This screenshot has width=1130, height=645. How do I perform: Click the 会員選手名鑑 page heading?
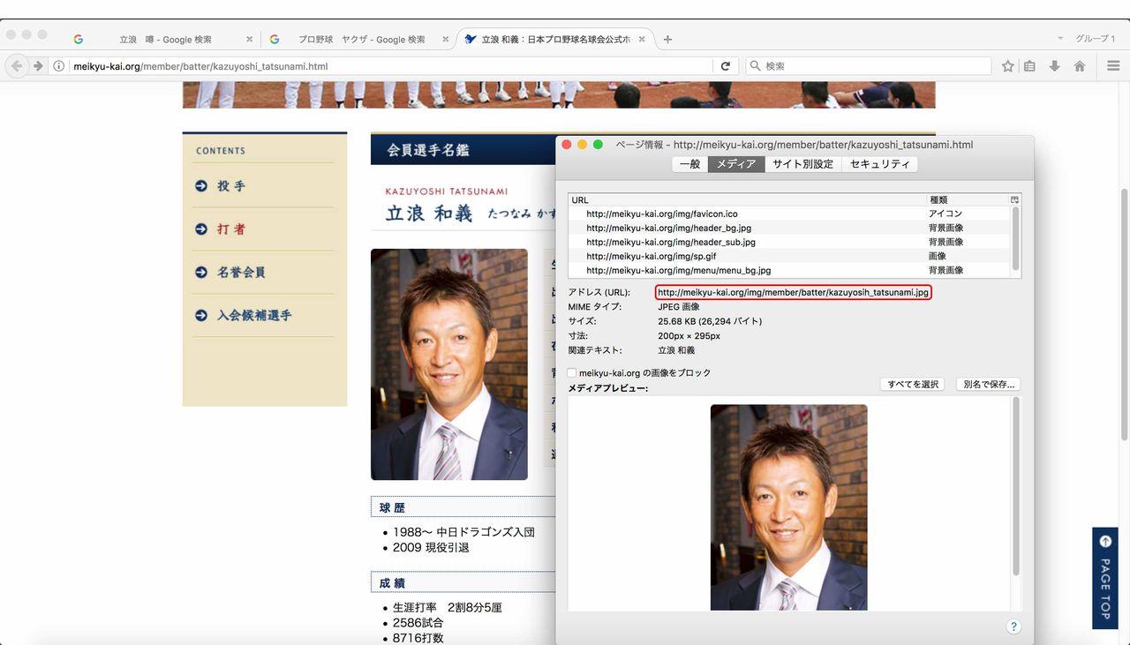pyautogui.click(x=428, y=151)
